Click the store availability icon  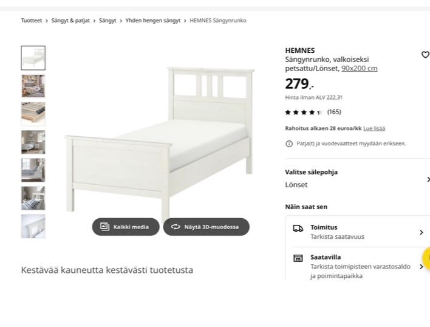[298, 258]
